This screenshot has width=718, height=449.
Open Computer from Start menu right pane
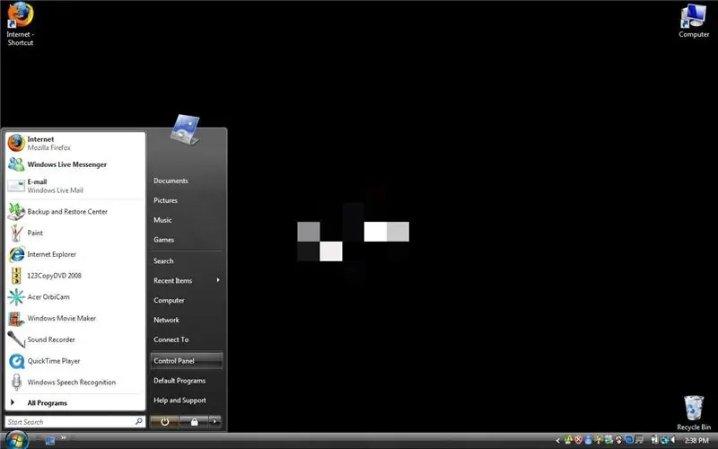186,300
